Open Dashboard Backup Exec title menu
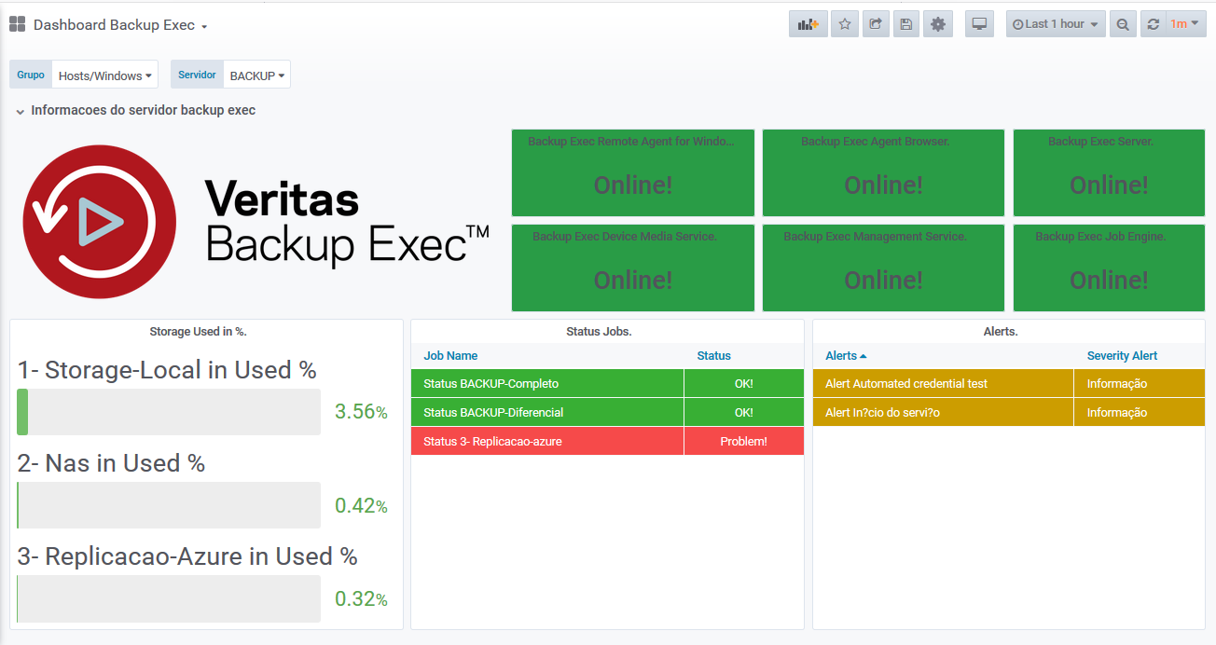Image resolution: width=1216 pixels, height=645 pixels. (119, 25)
